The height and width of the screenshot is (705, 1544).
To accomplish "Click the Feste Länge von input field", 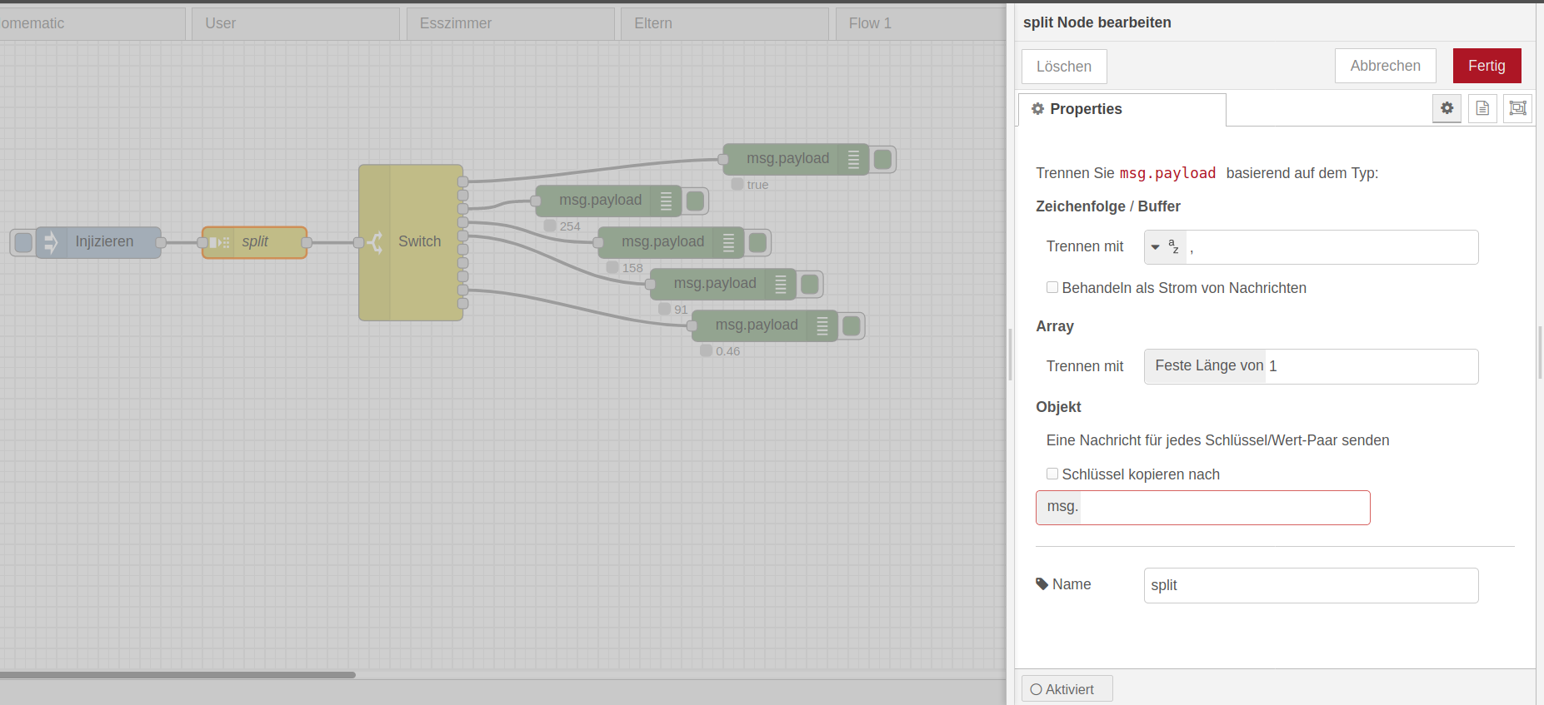I will [x=1371, y=366].
